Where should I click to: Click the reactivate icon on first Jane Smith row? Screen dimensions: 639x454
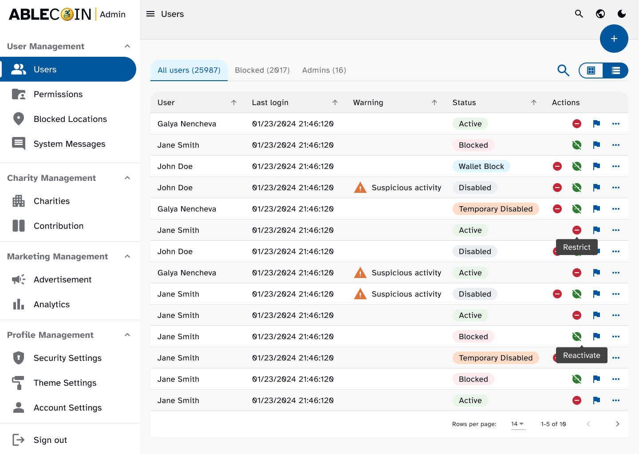click(576, 145)
